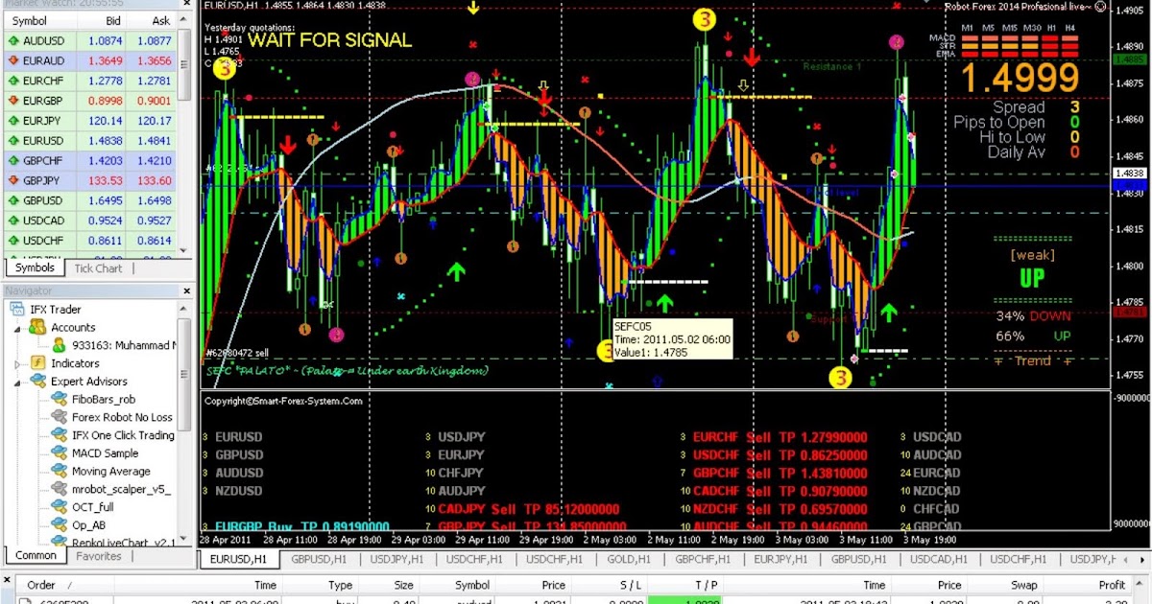Click the Indicators icon in Navigator
This screenshot has width=1152, height=604.
point(37,363)
